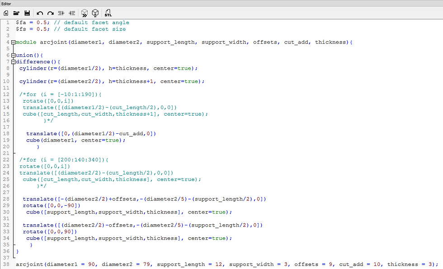Collapse the union() block fold marker
Screen dimensions: 443x269
click(13, 55)
